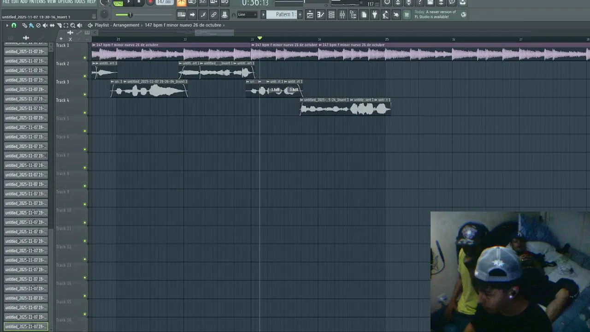
Task: Click the Stop button
Action: tap(139, 2)
